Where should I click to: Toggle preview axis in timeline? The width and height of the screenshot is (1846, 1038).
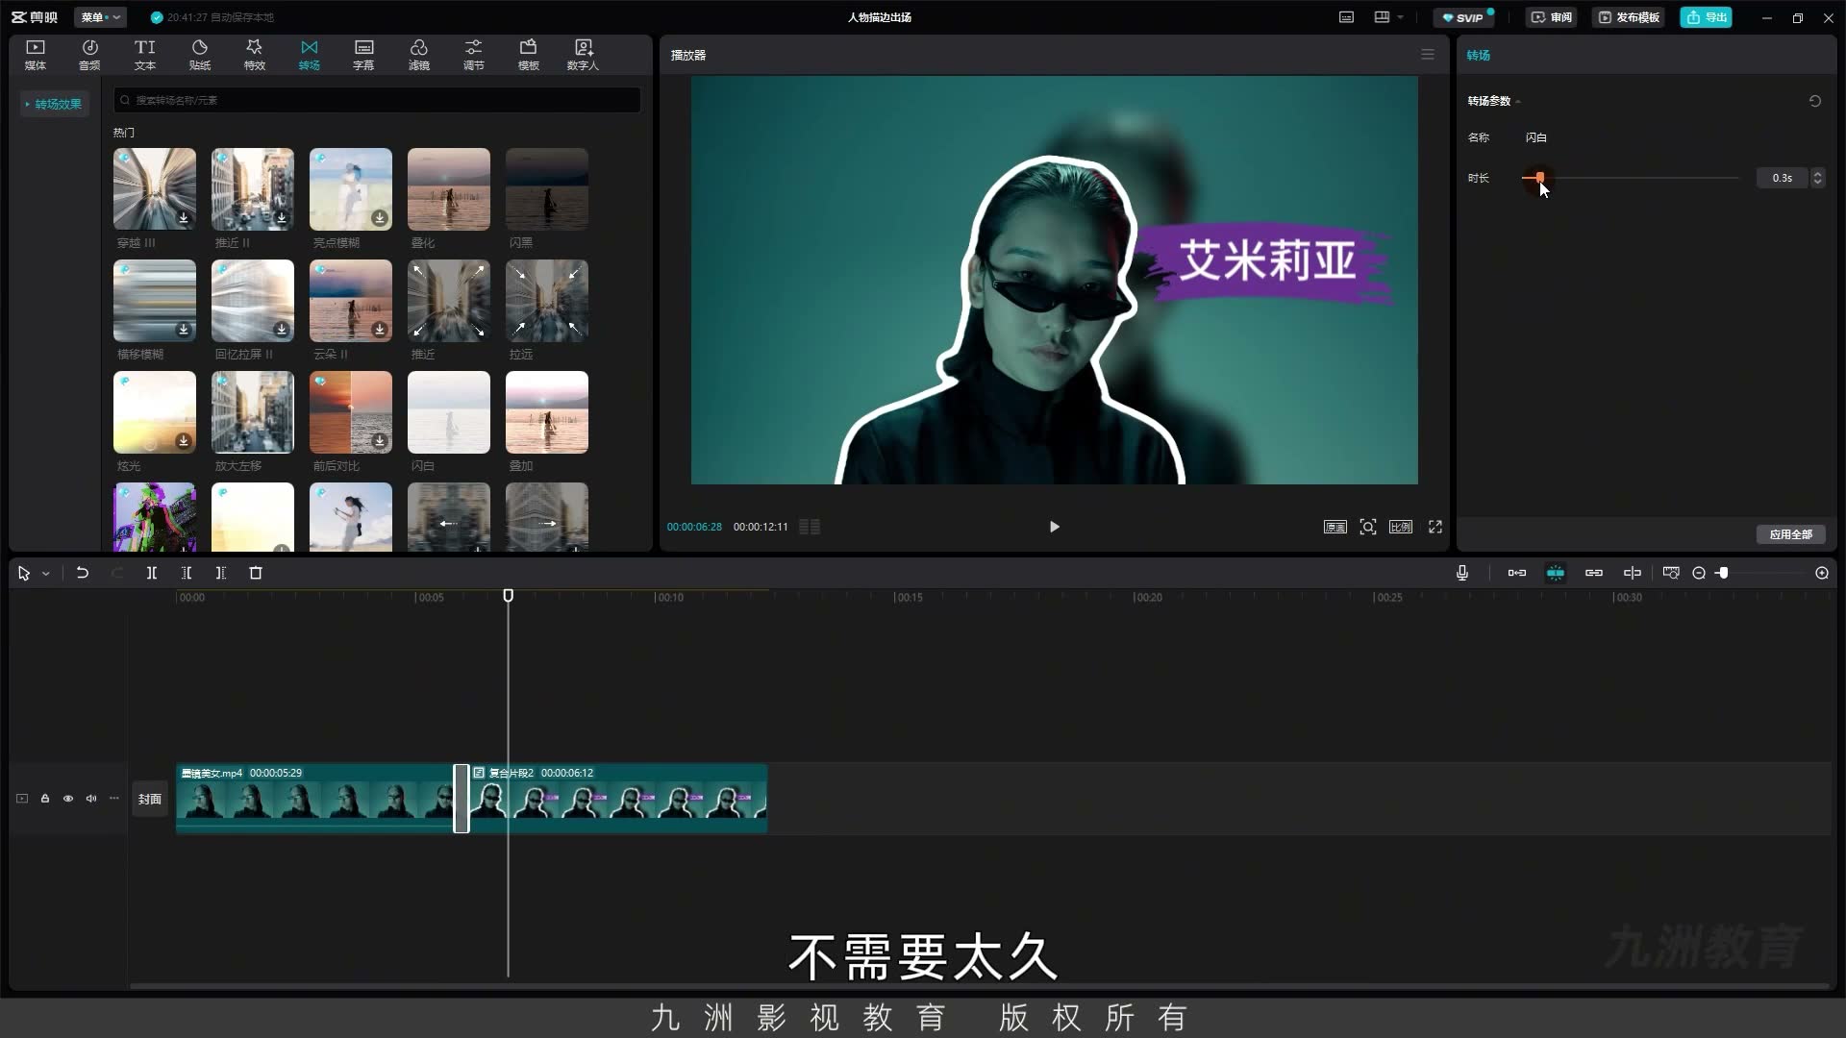coord(1633,573)
